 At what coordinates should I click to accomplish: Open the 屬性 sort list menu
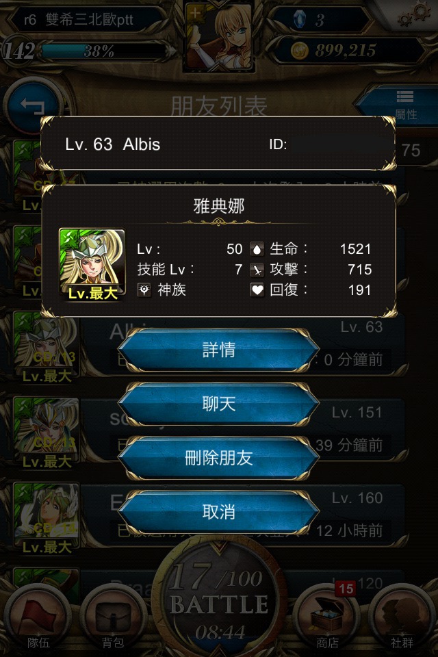(400, 105)
